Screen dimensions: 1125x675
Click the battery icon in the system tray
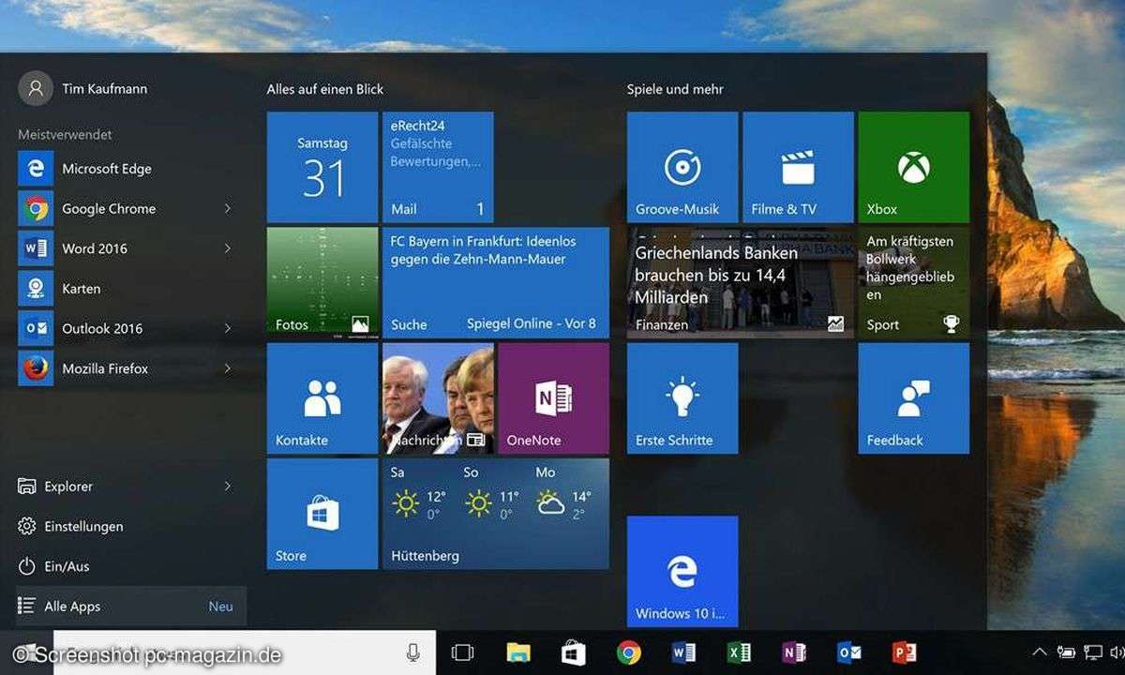click(x=1067, y=652)
